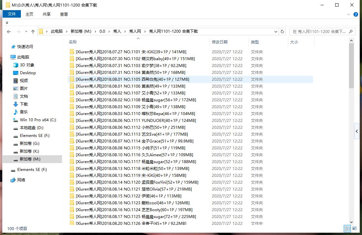Viewport: 362px width, 235px height.
Task: Open 3D 对象 in the sidebar
Action: (x=27, y=65)
